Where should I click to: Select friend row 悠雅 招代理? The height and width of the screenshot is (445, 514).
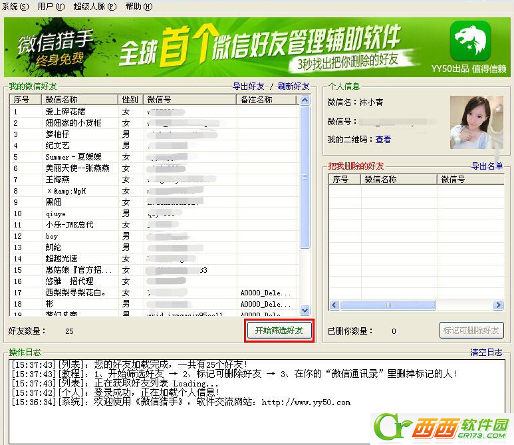(x=154, y=281)
